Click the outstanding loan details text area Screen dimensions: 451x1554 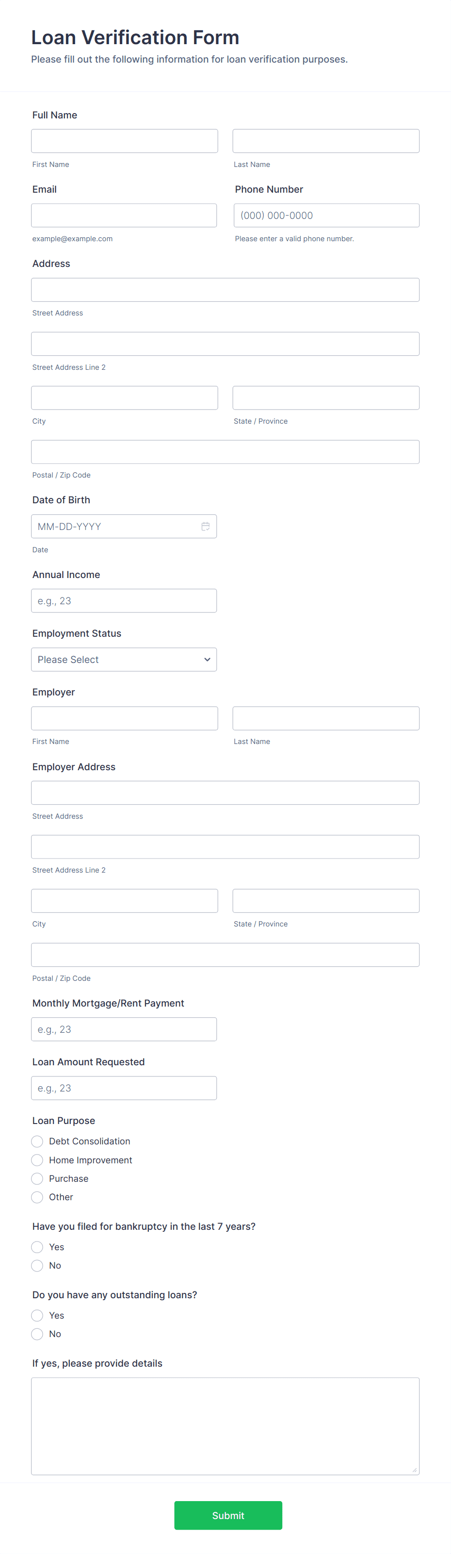point(225,1426)
